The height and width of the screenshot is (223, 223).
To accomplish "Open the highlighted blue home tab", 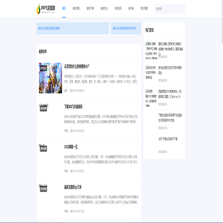I will click(x=64, y=9).
